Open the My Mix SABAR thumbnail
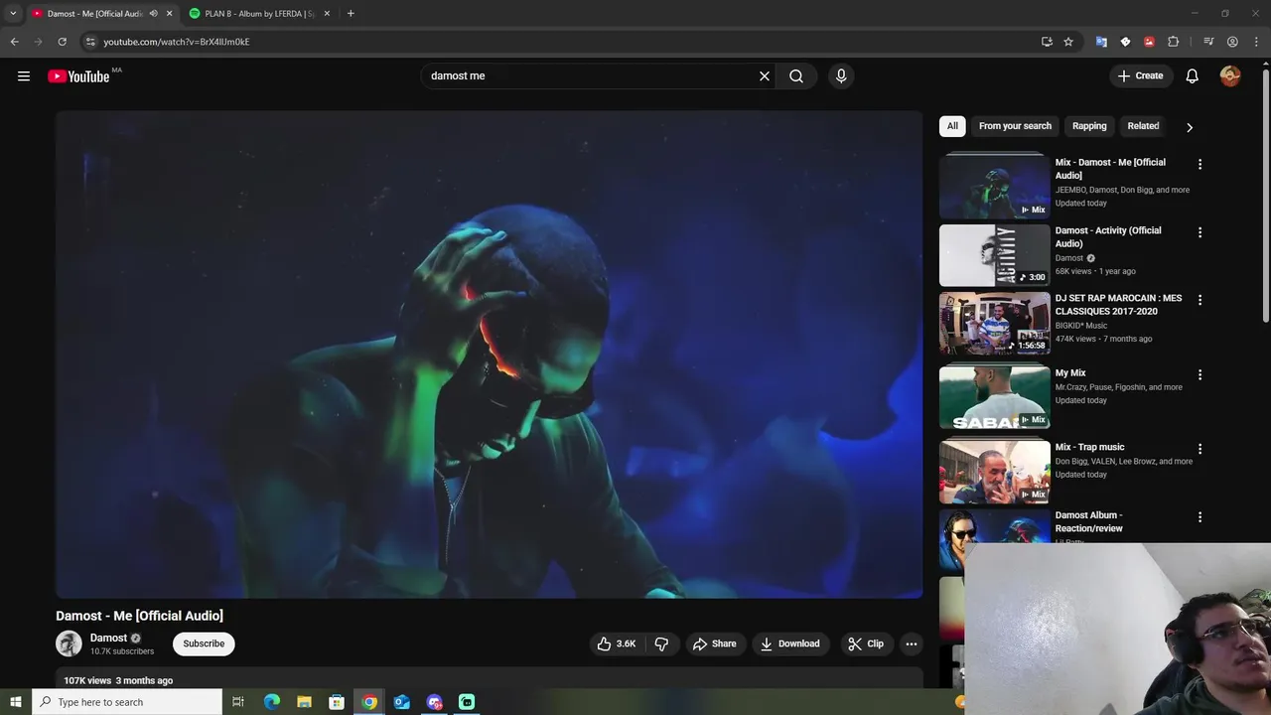 tap(994, 397)
